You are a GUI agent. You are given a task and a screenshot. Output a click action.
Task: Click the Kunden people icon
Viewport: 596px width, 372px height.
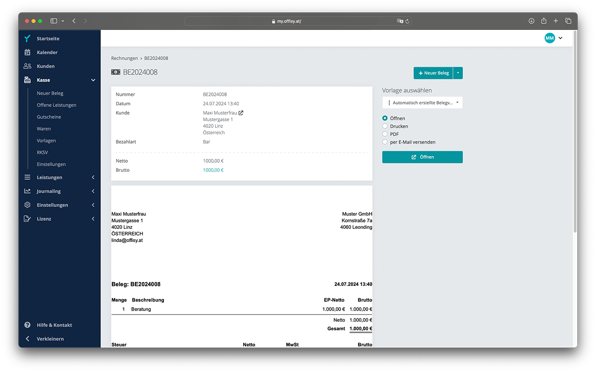point(27,66)
